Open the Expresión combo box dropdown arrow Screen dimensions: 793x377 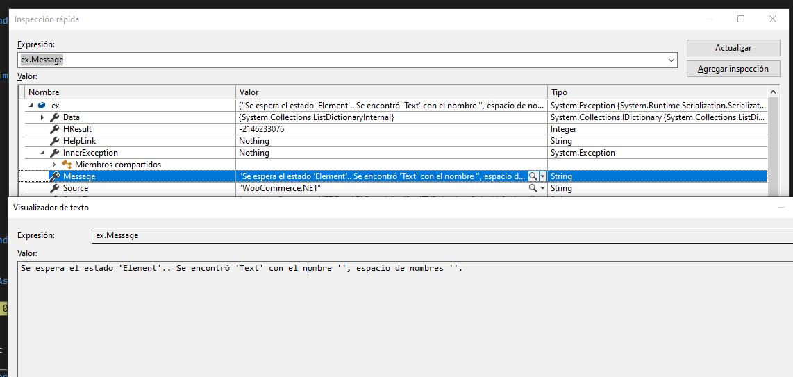(671, 60)
